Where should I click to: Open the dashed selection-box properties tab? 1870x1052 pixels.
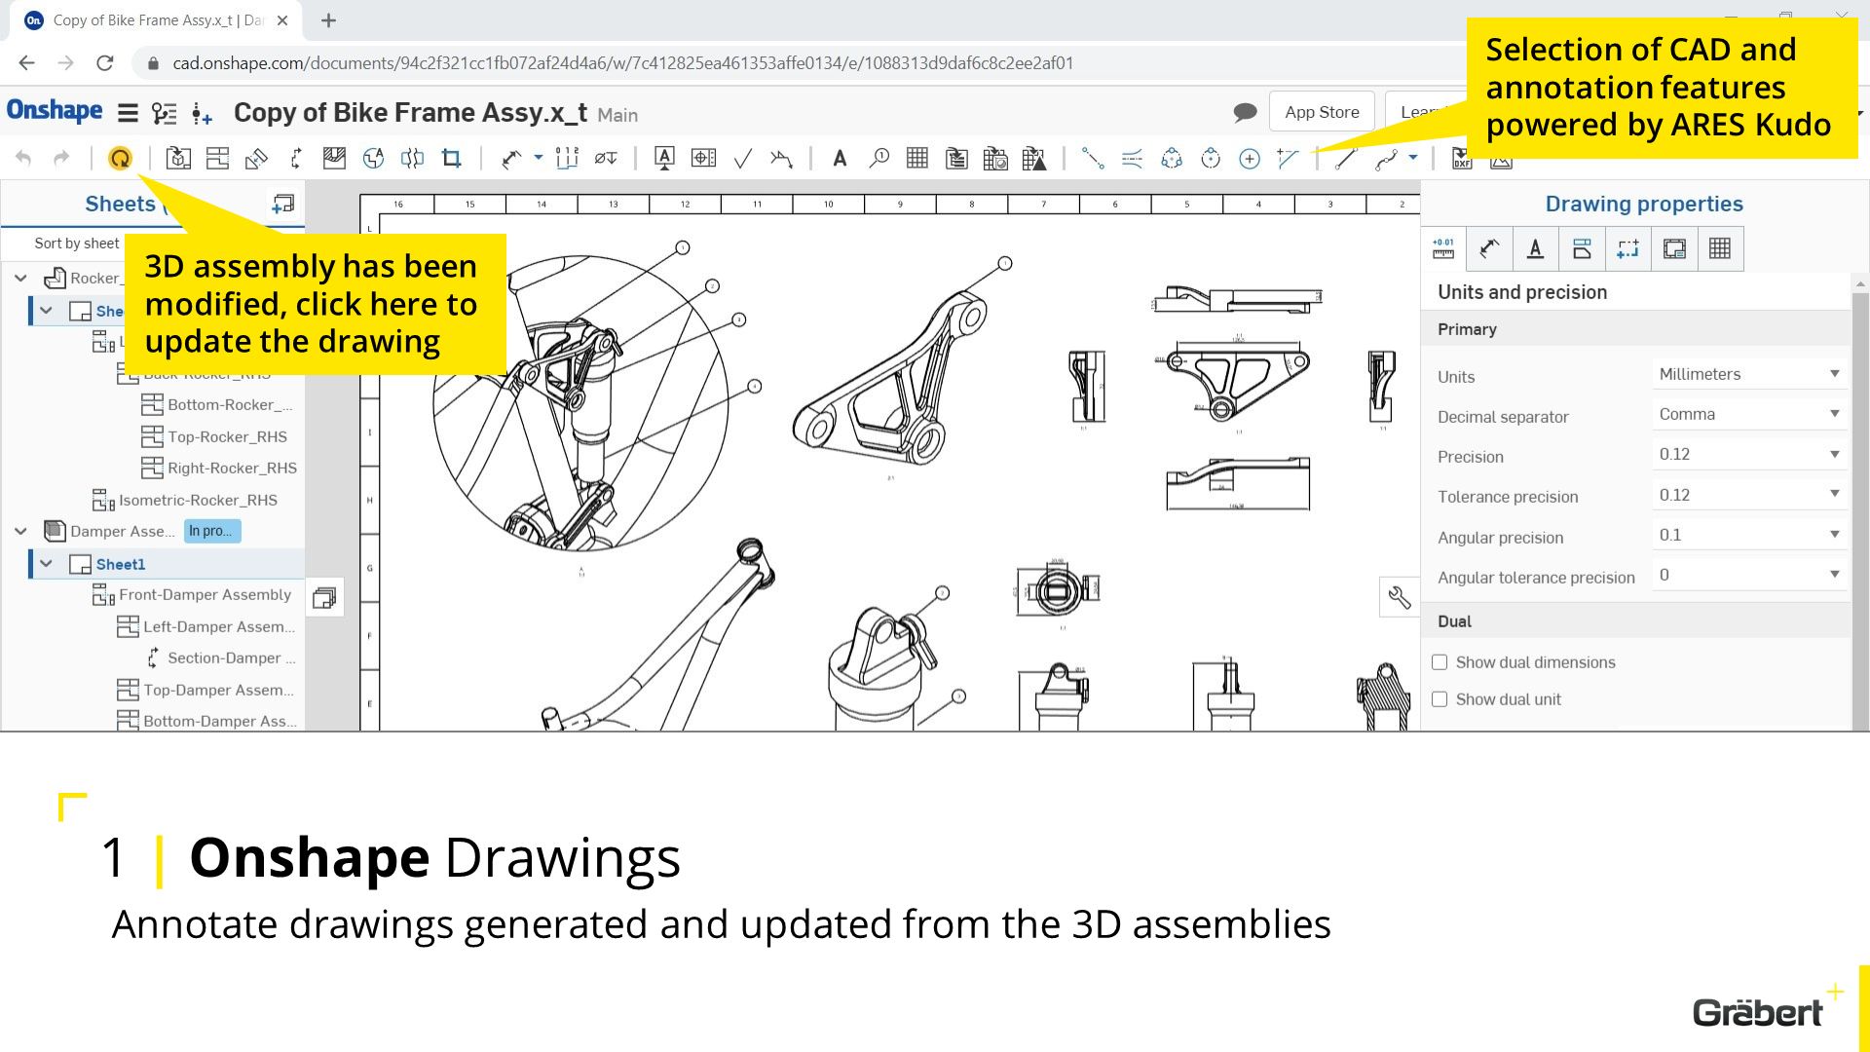(x=1627, y=248)
